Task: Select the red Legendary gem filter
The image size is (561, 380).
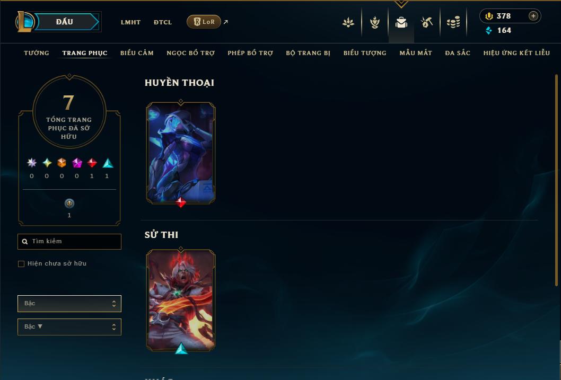Action: [92, 163]
